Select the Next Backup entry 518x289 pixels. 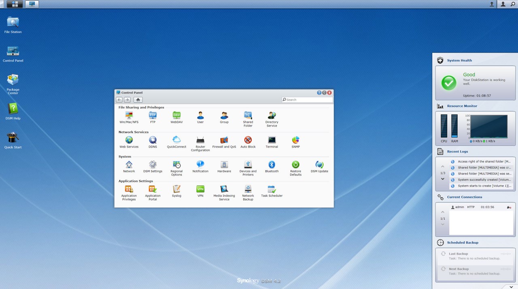click(x=476, y=271)
